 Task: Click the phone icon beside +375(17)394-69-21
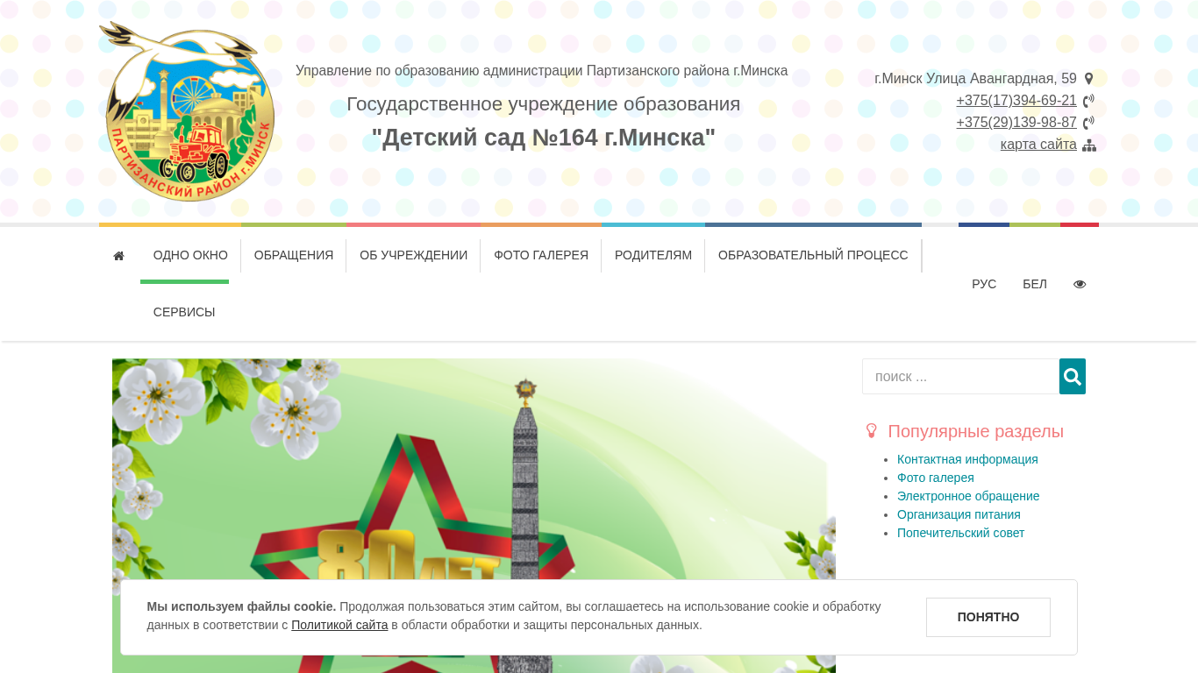[x=1088, y=101]
